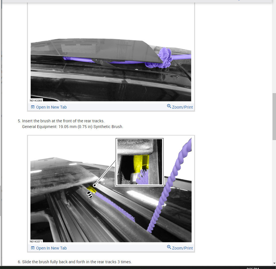
Task: Click the magnifier icon under image N0143369
Action: coord(169,106)
